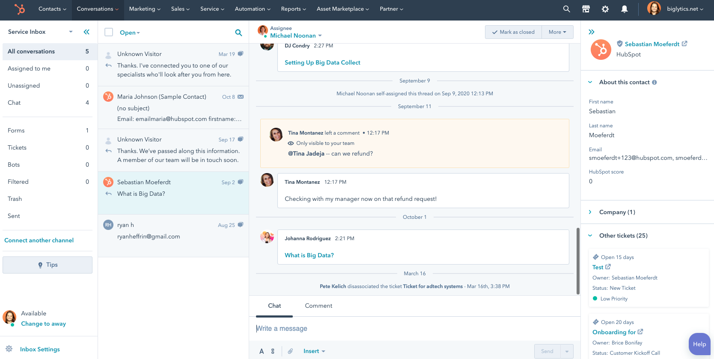Open the settings gear in the top bar

coord(605,9)
